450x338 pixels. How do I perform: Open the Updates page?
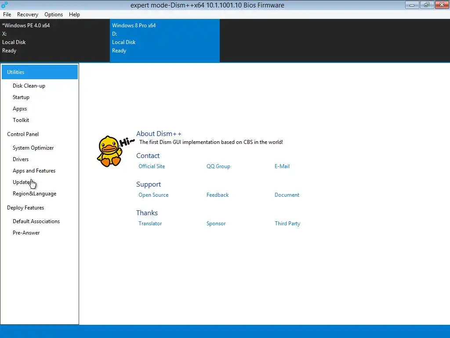(22, 182)
